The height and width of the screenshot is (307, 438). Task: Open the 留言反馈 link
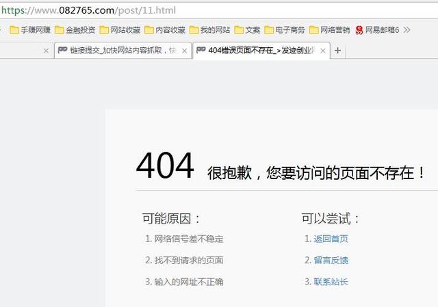tap(331, 261)
